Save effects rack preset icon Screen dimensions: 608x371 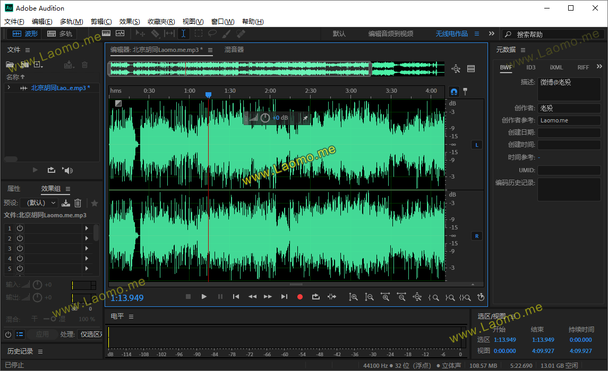pyautogui.click(x=66, y=202)
